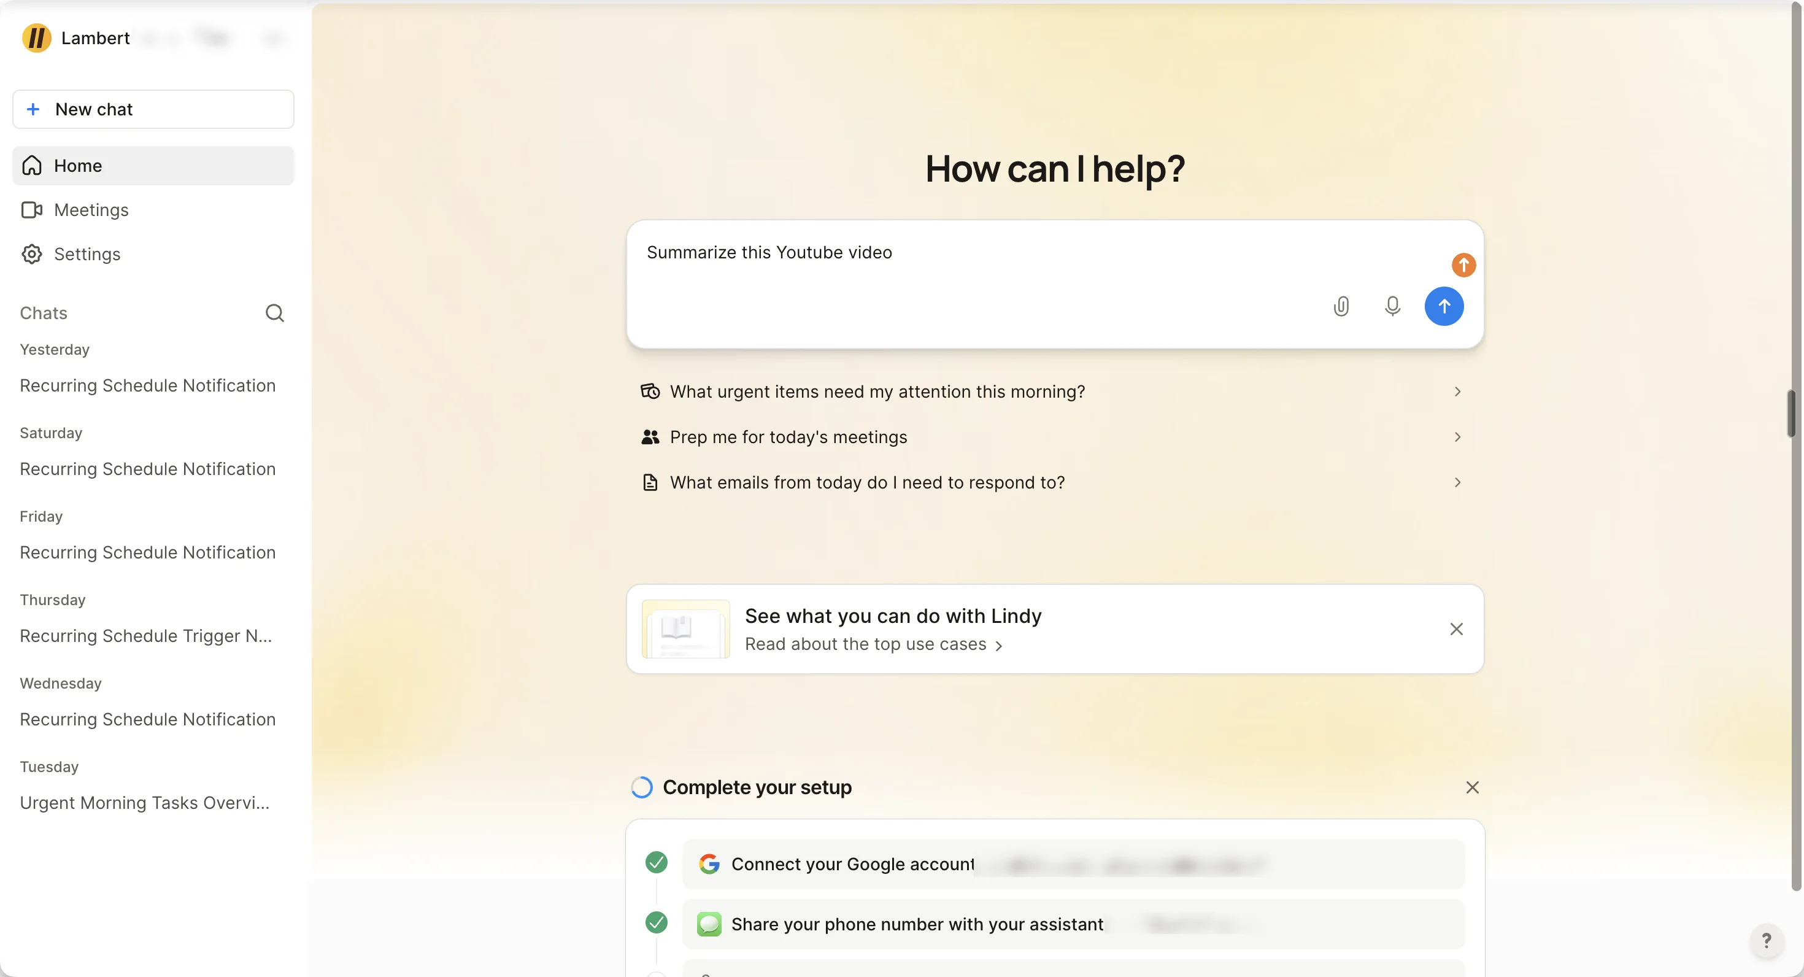Open Settings from the sidebar
The height and width of the screenshot is (977, 1804).
point(153,254)
